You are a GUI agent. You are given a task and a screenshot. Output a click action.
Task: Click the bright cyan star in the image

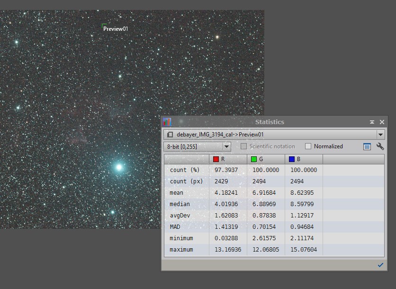coord(119,167)
